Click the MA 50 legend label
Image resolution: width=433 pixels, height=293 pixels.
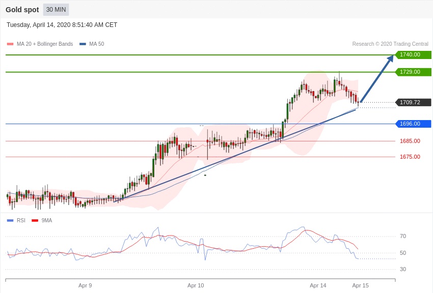tap(96, 44)
